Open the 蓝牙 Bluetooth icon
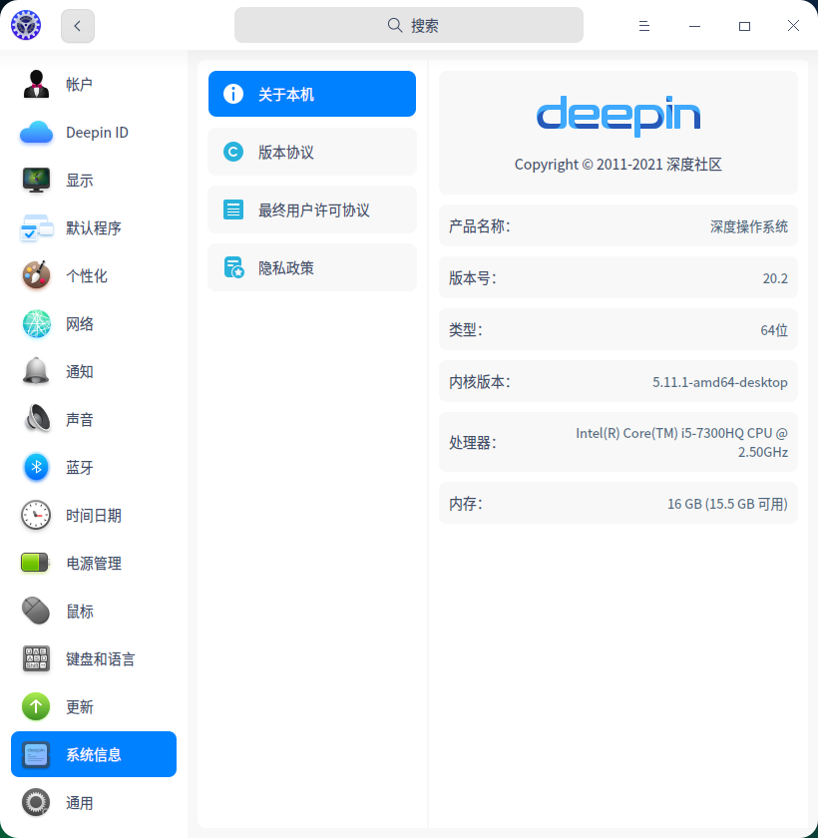This screenshot has height=838, width=818. (x=36, y=467)
